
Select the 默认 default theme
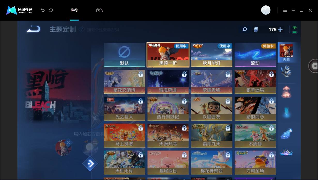point(124,55)
